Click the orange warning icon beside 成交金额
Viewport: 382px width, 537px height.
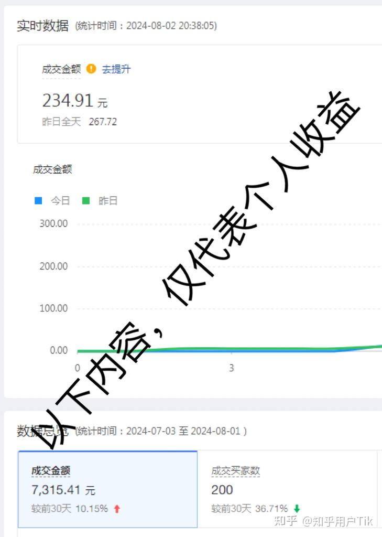(91, 69)
